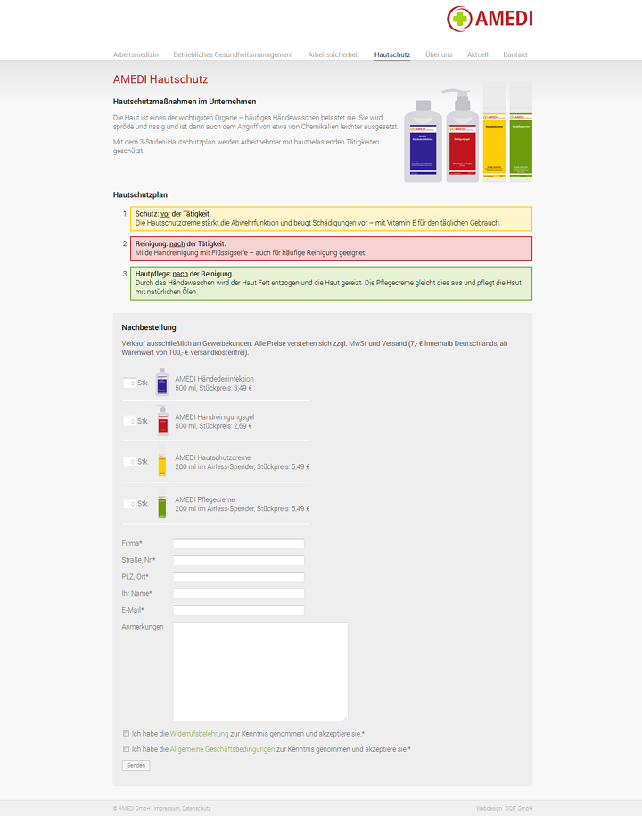Click the yellow Schutz step box
This screenshot has width=642, height=816.
pos(331,218)
